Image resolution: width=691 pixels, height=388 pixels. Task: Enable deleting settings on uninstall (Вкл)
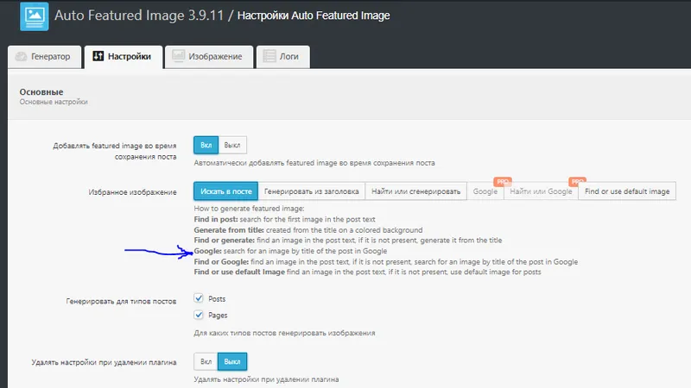[x=206, y=361]
